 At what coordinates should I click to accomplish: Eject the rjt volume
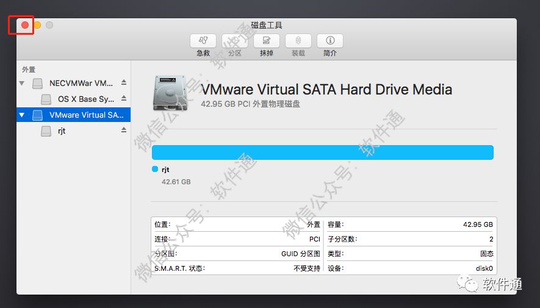pyautogui.click(x=124, y=130)
